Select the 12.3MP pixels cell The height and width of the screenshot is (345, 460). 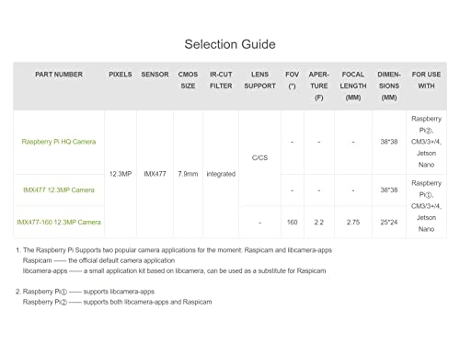(x=121, y=174)
